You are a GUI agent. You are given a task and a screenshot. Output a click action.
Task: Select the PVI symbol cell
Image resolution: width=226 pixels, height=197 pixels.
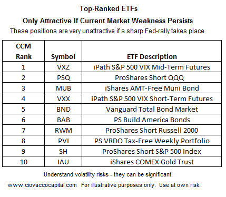(63, 141)
